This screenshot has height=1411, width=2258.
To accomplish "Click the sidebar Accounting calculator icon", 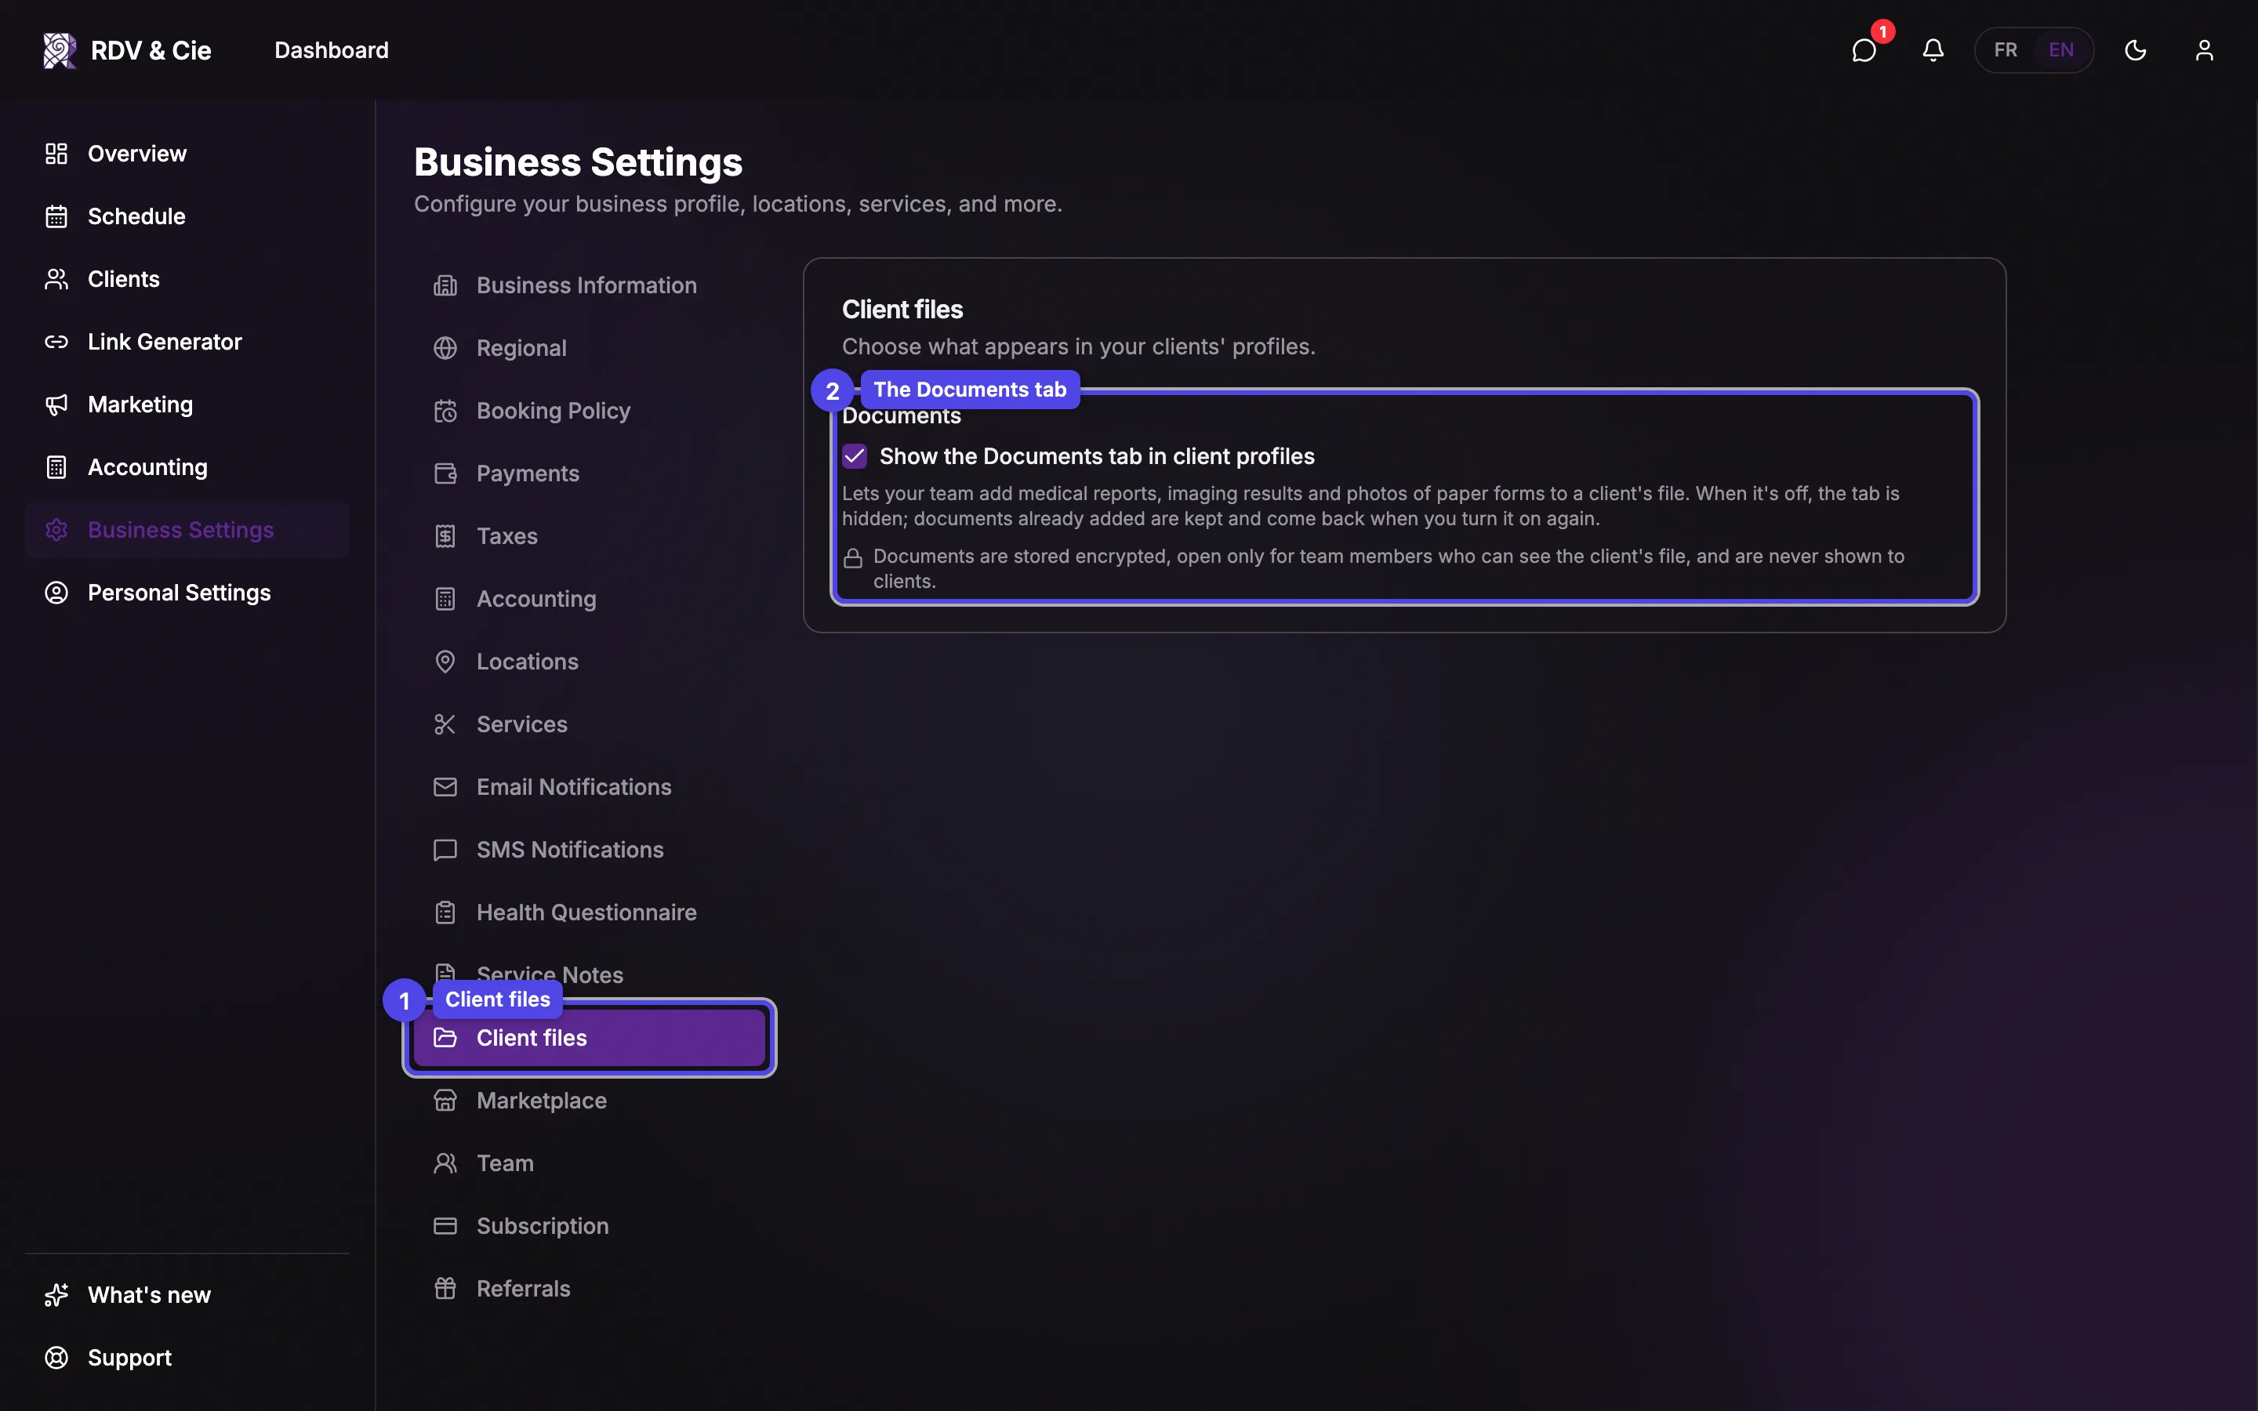I will pyautogui.click(x=57, y=467).
